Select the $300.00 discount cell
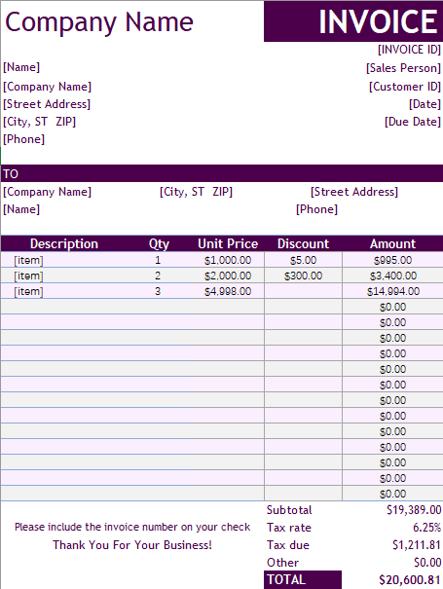The height and width of the screenshot is (589, 443). click(x=303, y=276)
